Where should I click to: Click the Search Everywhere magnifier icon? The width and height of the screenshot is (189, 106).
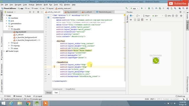coord(183,8)
